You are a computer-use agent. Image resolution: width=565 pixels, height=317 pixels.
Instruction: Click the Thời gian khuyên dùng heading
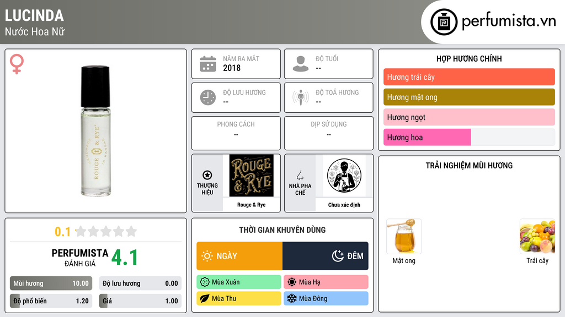coord(282,230)
